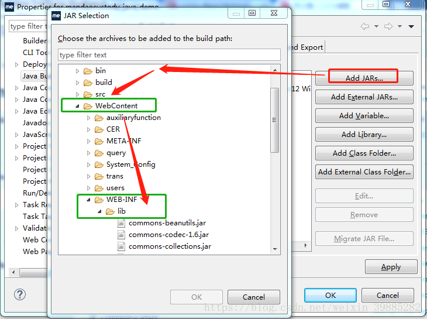
Task: Click the JAR tree vertical scrollbar thumb
Action: (274, 120)
